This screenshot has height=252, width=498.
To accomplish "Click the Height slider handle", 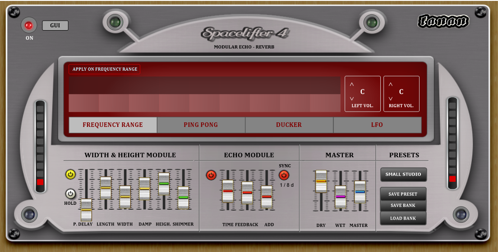I will coord(164,184).
